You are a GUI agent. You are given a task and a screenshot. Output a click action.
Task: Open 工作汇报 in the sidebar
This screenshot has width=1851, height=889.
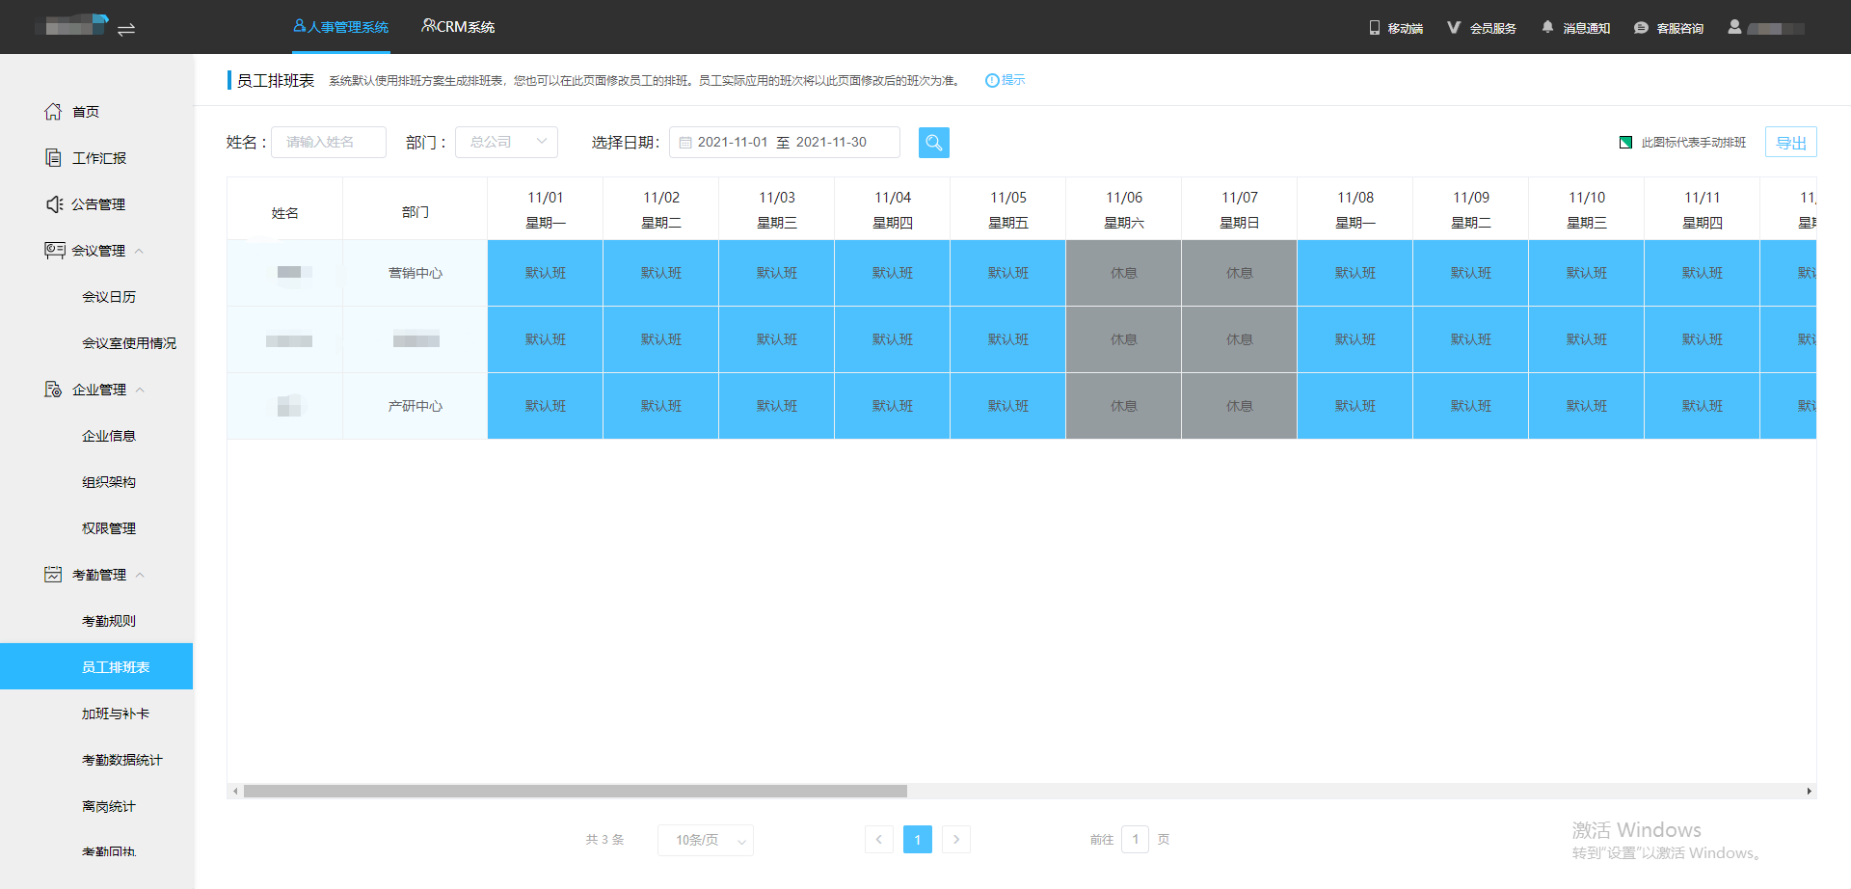click(x=99, y=158)
